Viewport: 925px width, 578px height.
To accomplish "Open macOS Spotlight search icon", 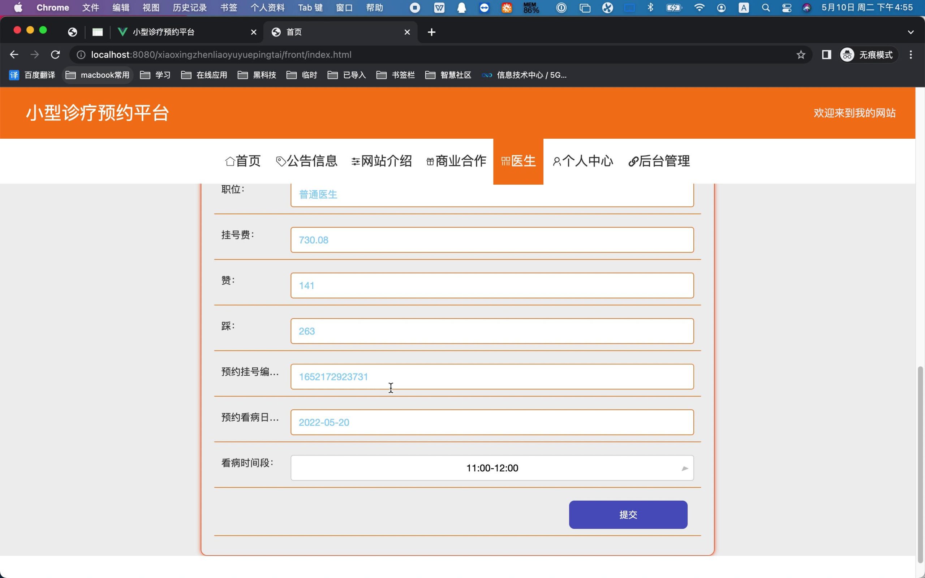I will pyautogui.click(x=766, y=8).
